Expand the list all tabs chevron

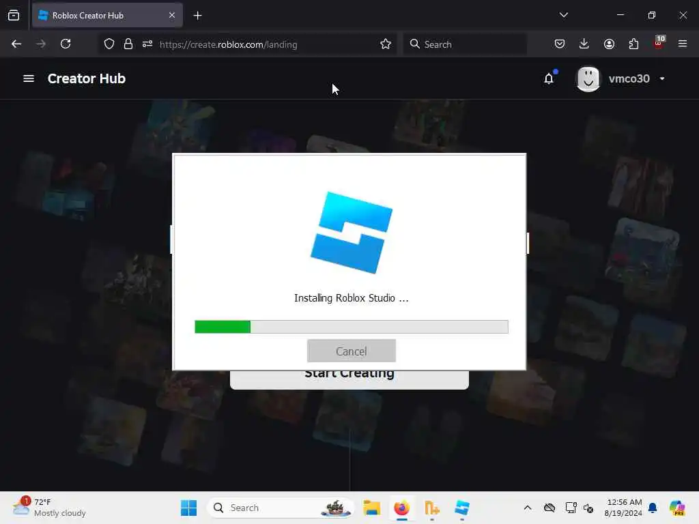(x=563, y=15)
